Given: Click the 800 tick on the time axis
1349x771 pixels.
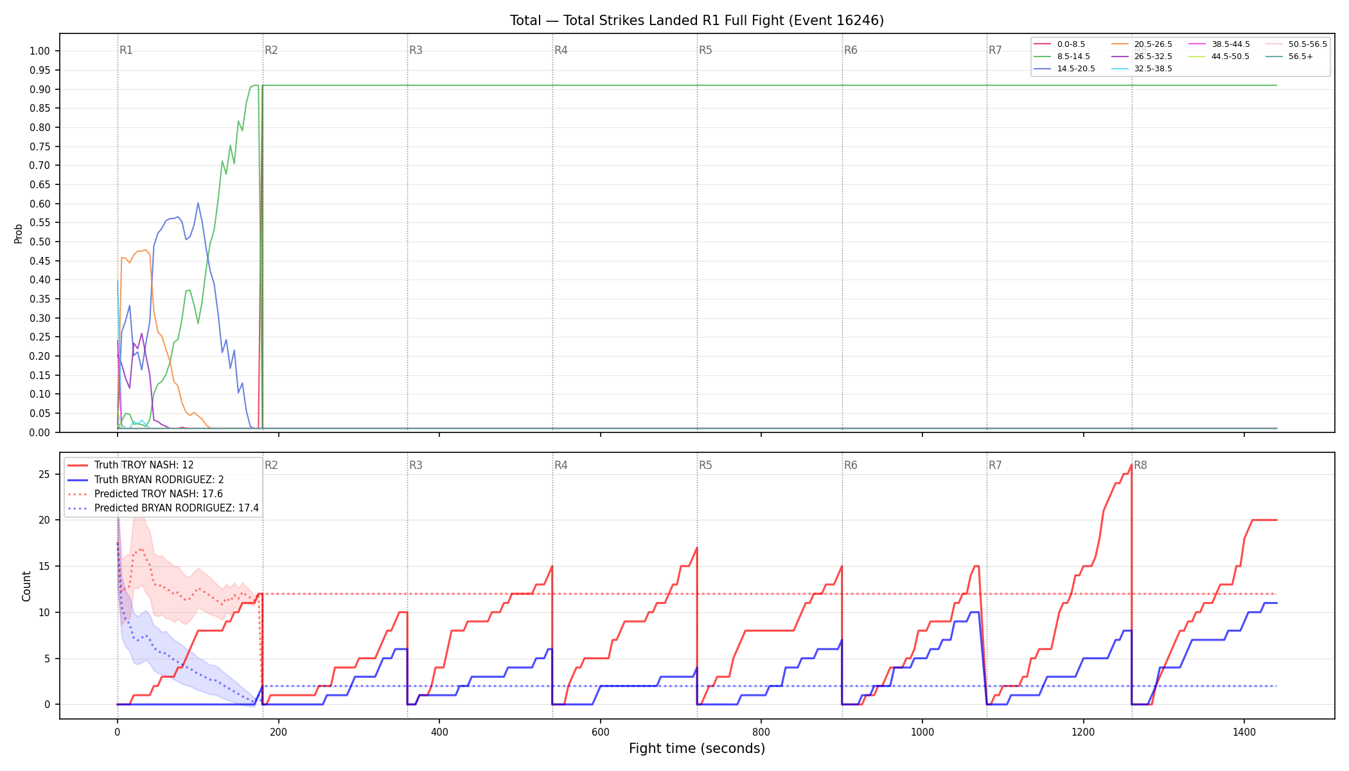Looking at the screenshot, I should click(x=761, y=731).
